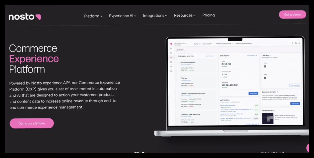Viewport: 314px width, 158px height.
Task: Expand the Integrations menu
Action: 155,16
